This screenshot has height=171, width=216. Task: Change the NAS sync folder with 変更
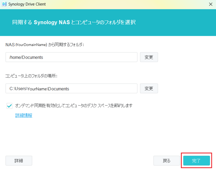coord(149,57)
